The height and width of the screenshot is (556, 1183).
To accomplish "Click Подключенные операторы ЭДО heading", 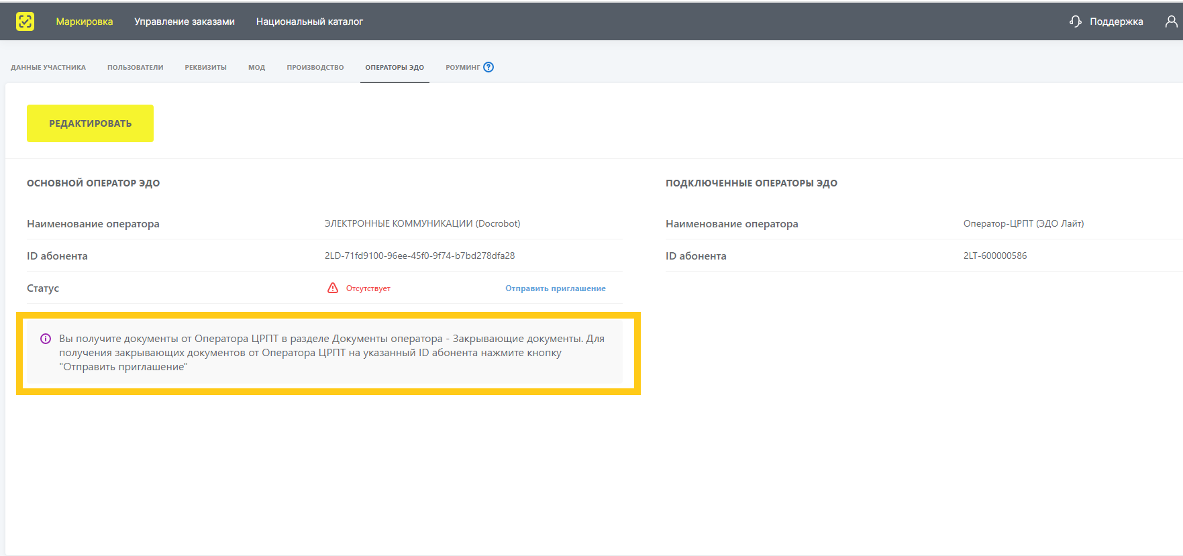I will 752,183.
